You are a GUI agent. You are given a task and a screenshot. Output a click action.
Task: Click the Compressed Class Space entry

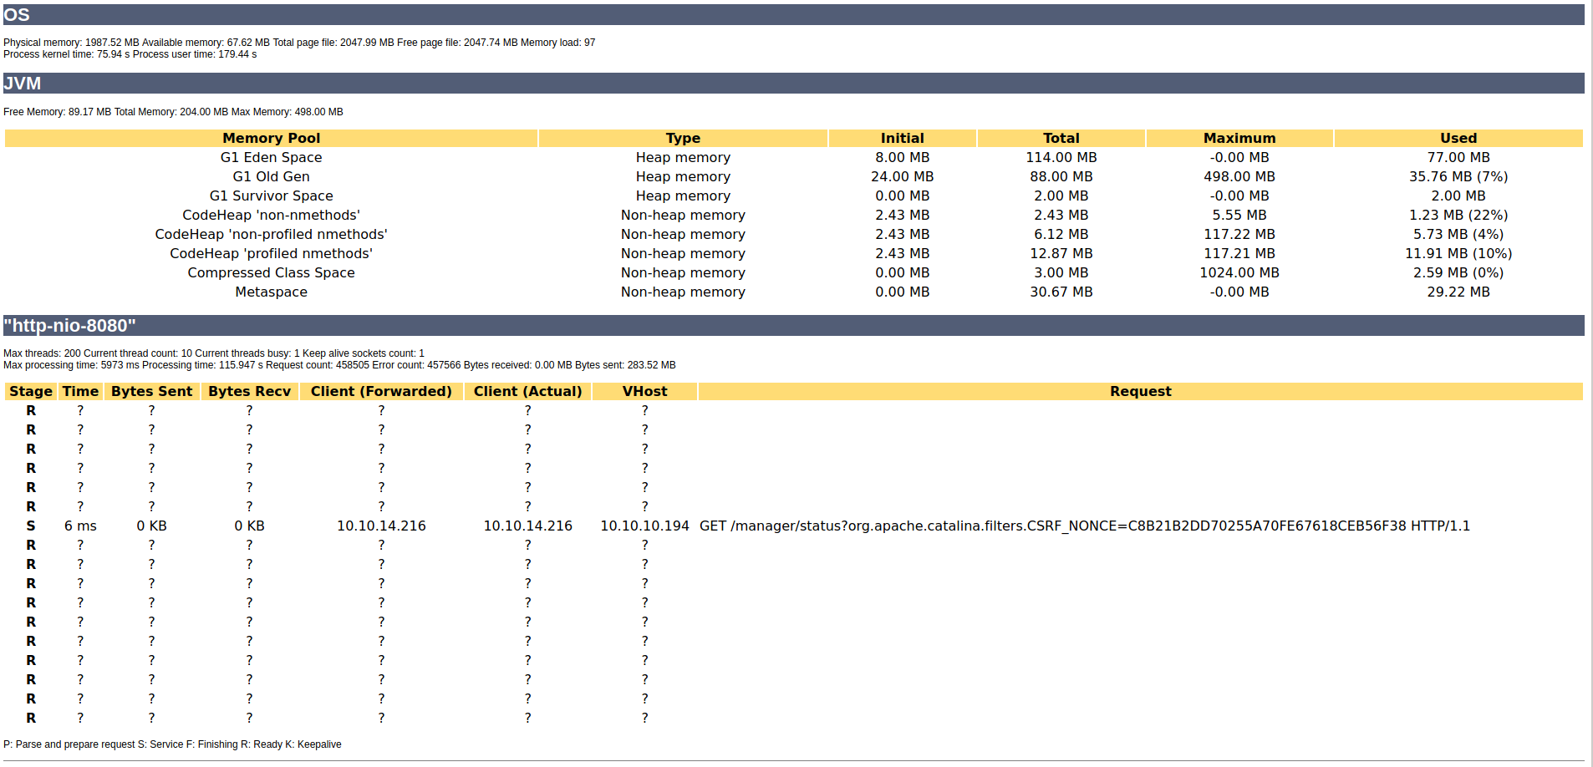click(x=271, y=273)
